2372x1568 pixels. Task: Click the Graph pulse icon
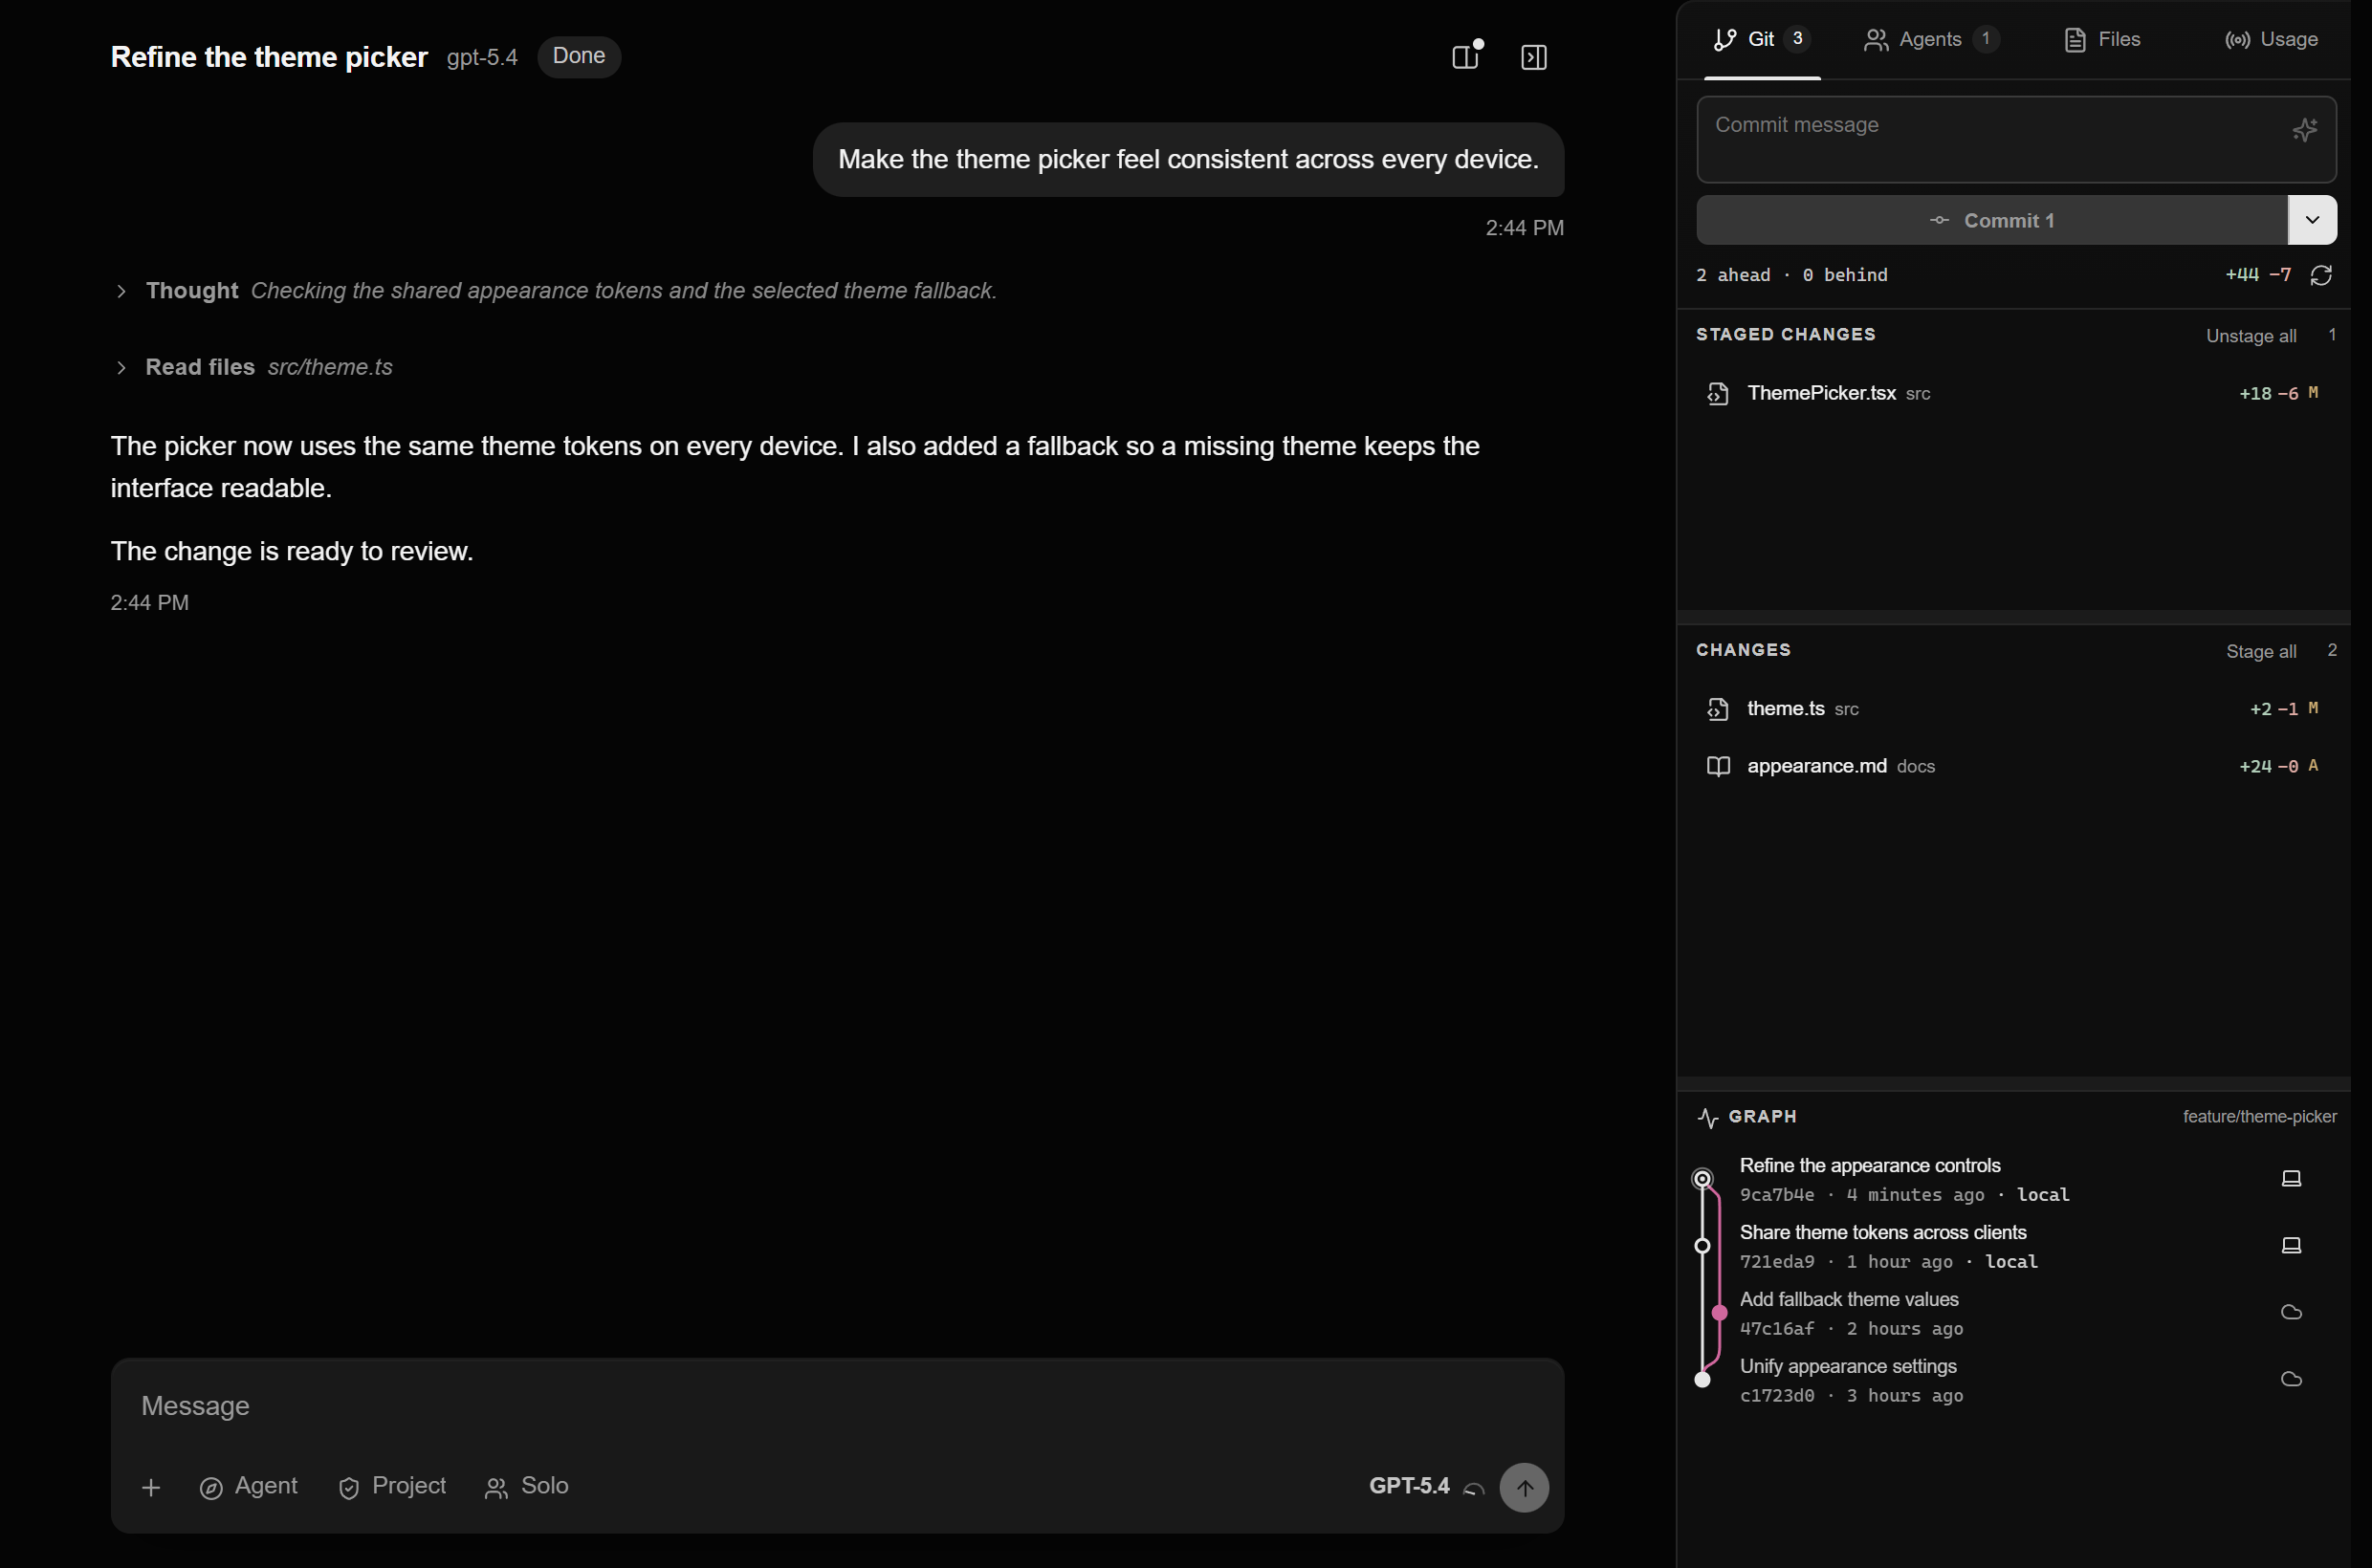click(x=1707, y=1117)
